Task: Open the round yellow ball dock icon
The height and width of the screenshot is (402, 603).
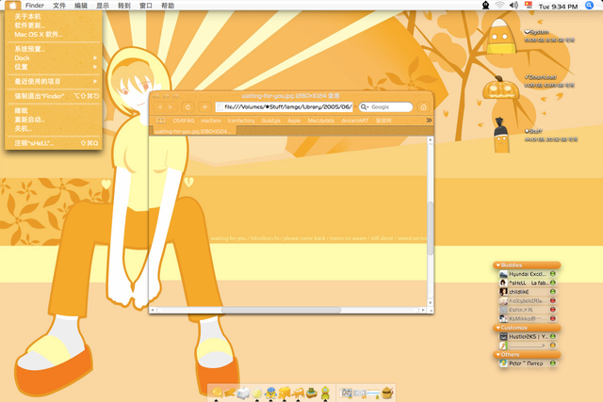Action: (257, 393)
